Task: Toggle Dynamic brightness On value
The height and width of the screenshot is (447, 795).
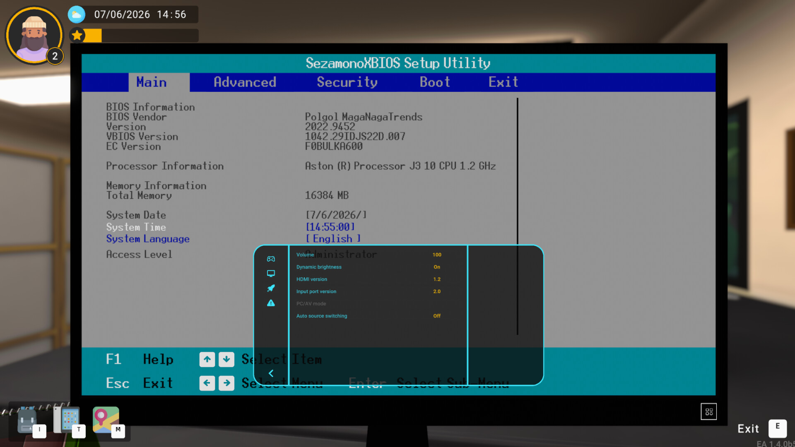Action: 437,267
